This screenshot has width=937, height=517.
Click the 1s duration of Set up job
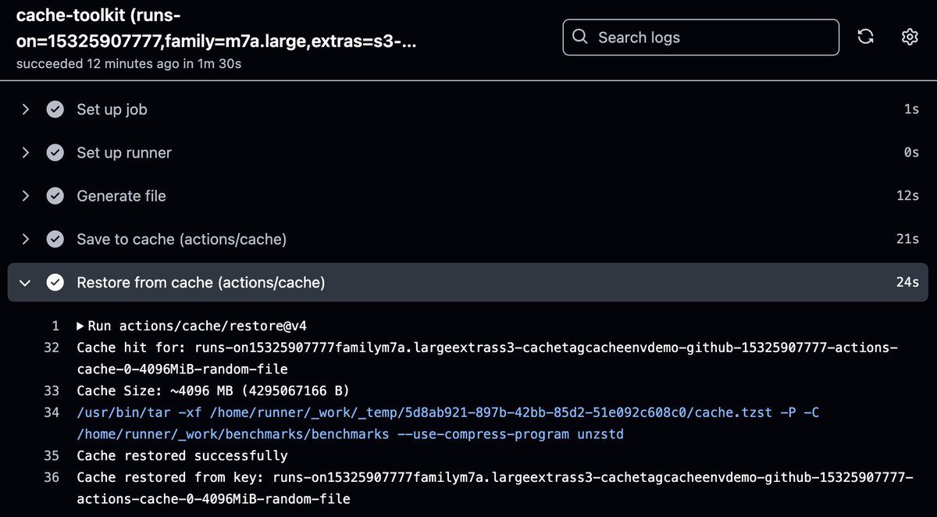911,109
